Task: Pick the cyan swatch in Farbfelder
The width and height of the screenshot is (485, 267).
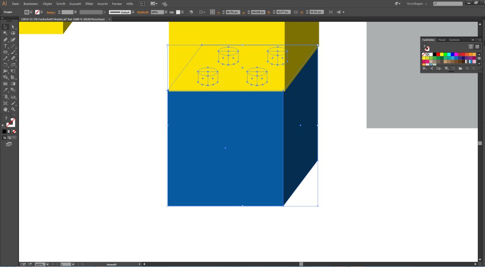Action: point(449,54)
